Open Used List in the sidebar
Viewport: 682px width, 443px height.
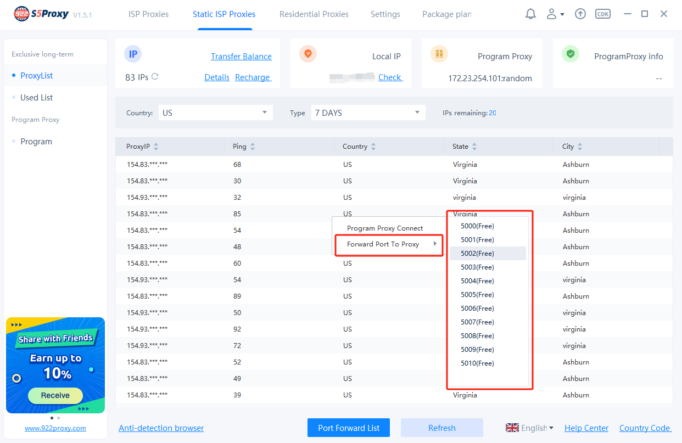coord(37,98)
